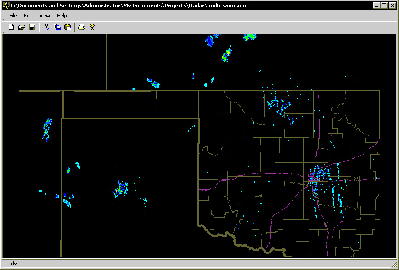
Task: Cut using the scissors toolbar icon
Action: click(x=46, y=27)
